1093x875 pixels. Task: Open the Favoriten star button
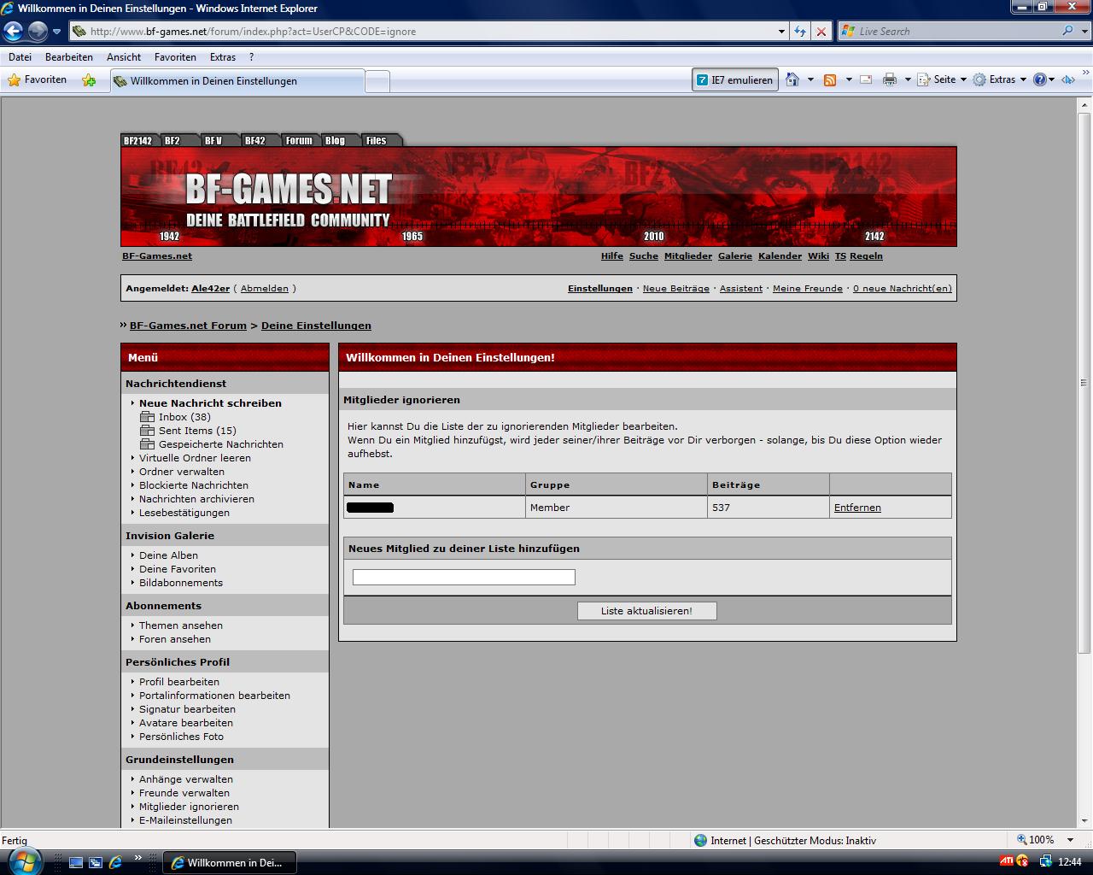click(x=37, y=79)
